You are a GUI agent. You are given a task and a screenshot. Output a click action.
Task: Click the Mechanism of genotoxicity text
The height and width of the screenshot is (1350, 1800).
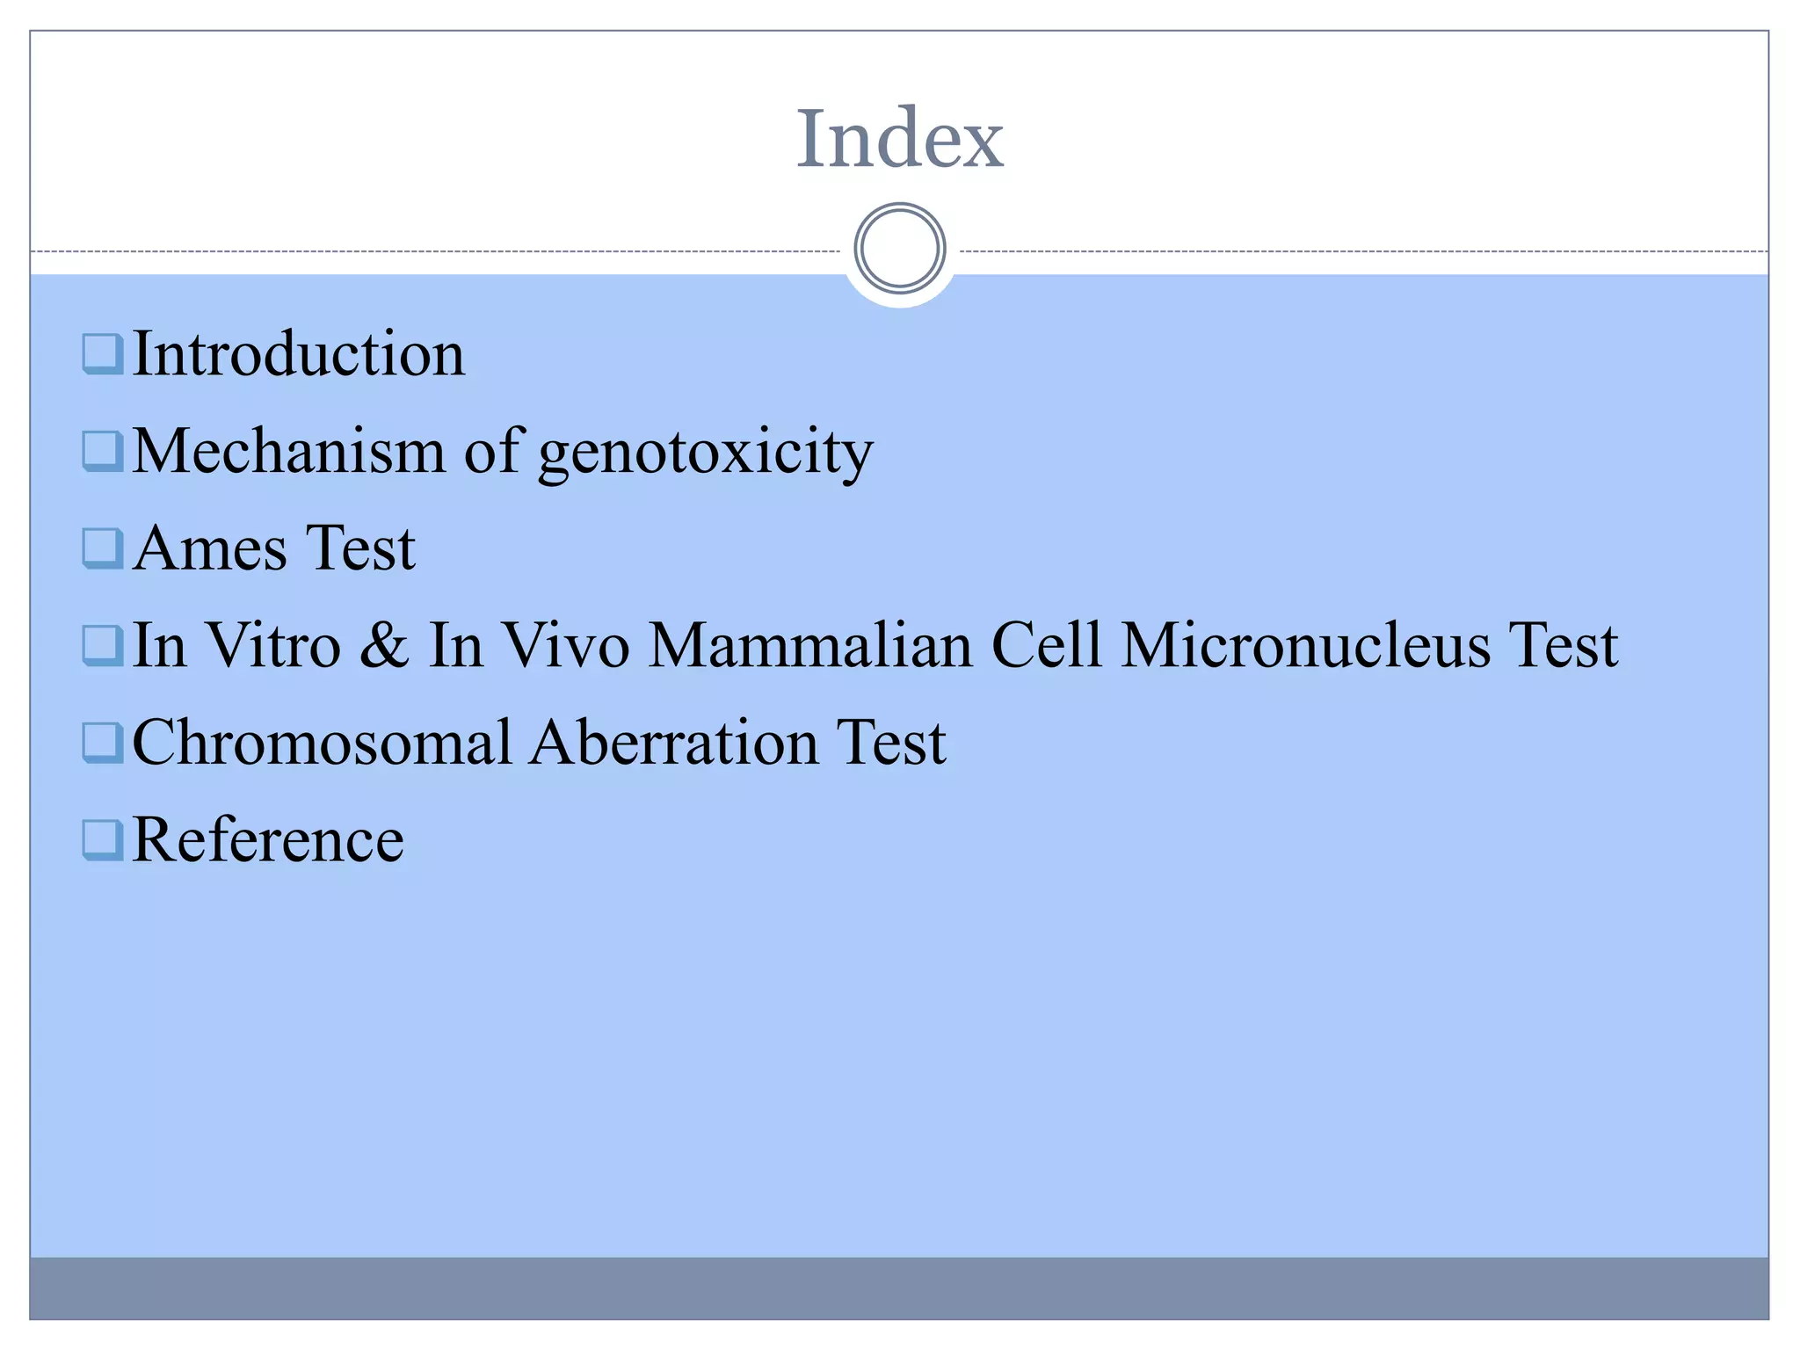click(x=503, y=452)
